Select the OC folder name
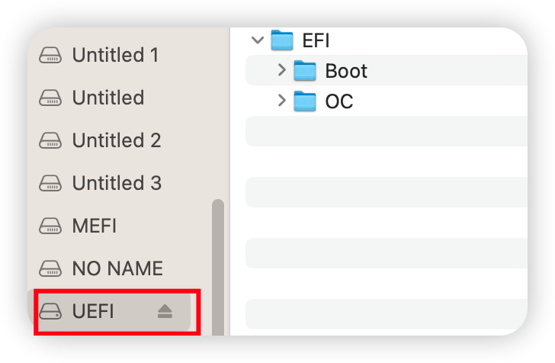Viewport: 555px width, 363px height. click(x=339, y=101)
